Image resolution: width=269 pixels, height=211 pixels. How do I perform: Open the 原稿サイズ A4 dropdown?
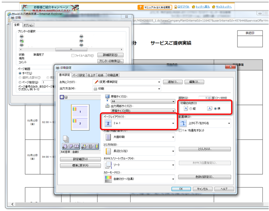pyautogui.click(x=143, y=101)
